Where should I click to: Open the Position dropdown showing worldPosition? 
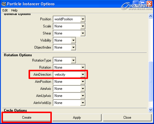[69, 19]
